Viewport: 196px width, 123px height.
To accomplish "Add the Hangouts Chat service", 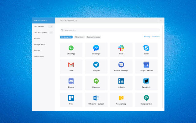I will [146, 100].
